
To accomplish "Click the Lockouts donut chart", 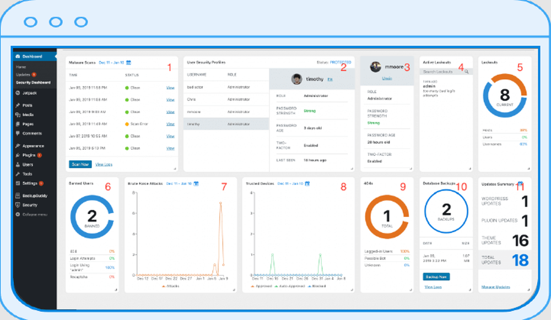I will pos(505,96).
